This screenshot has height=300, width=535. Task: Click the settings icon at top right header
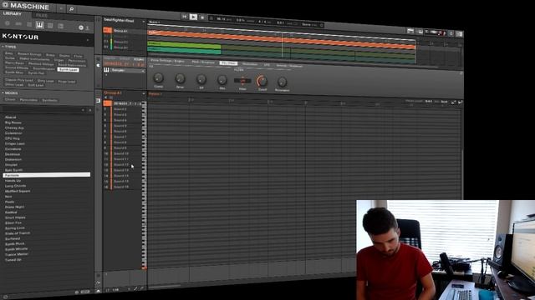(451, 33)
